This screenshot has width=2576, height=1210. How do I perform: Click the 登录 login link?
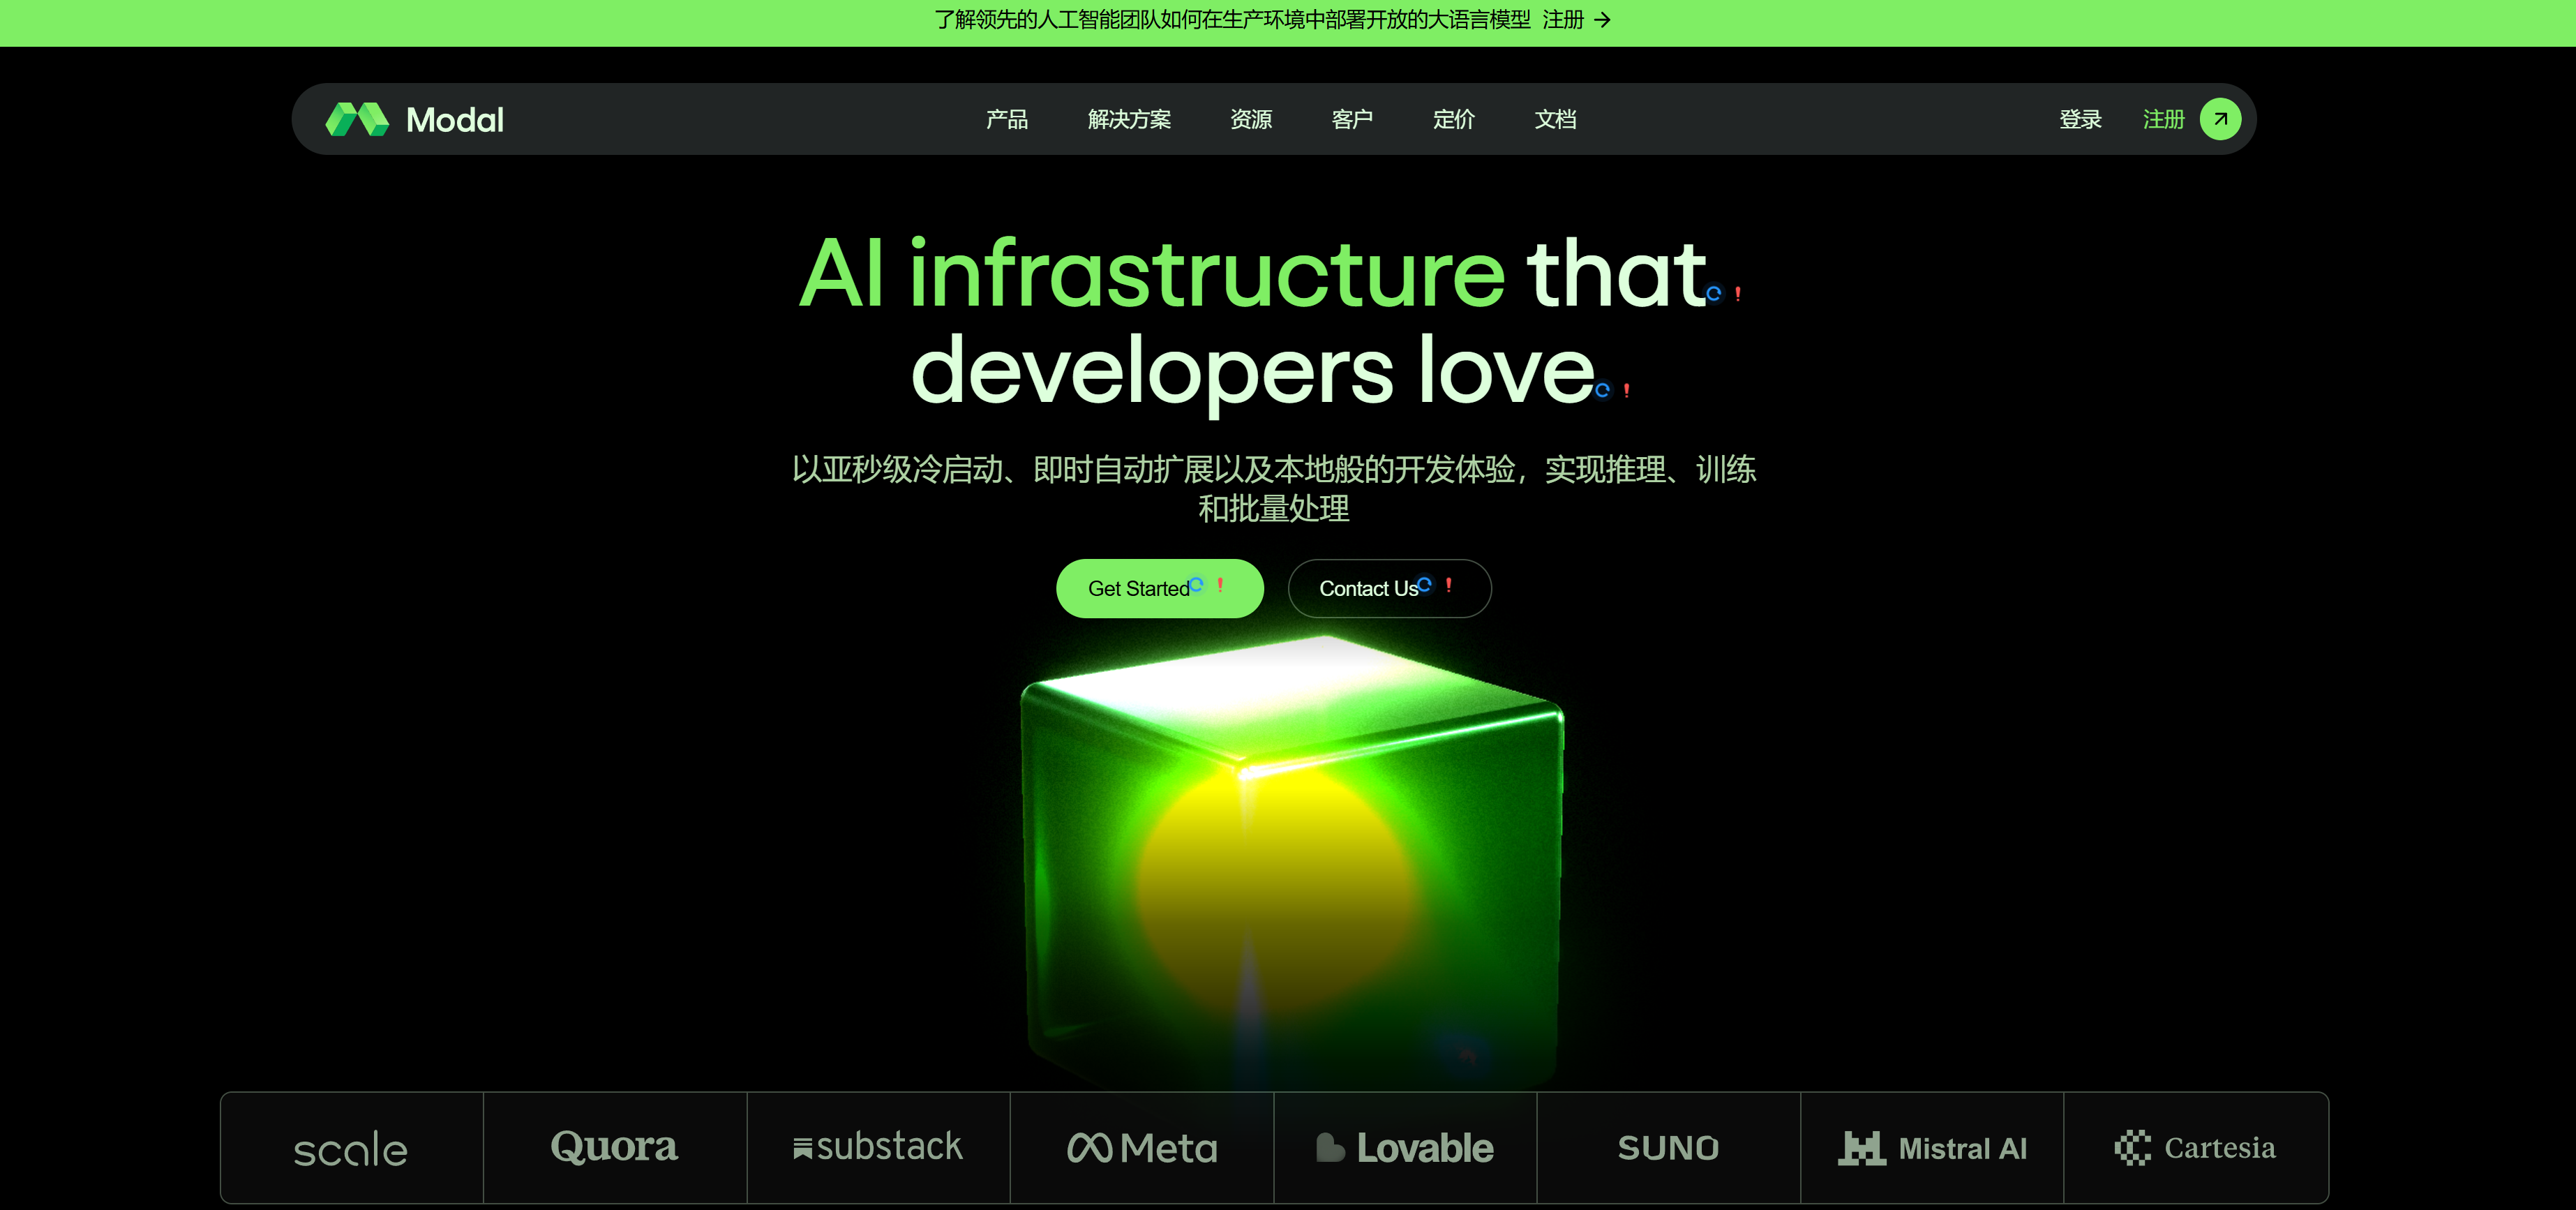(x=2080, y=120)
